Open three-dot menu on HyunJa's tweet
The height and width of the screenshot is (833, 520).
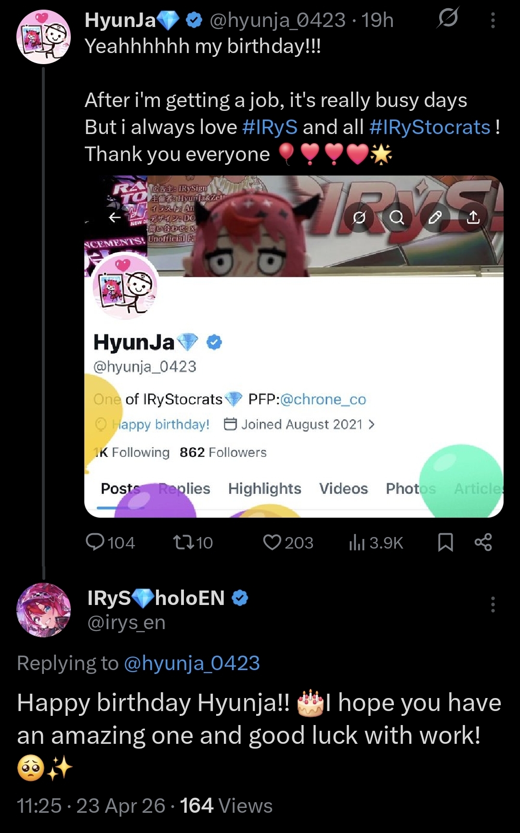point(493,20)
